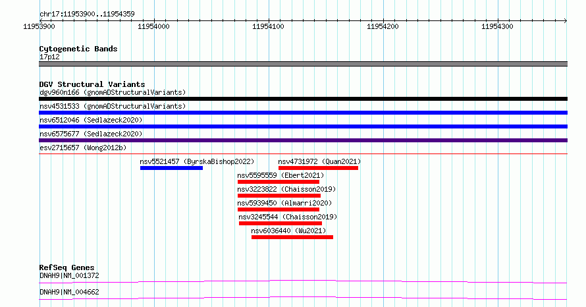Open variant dgv960n166 (gnomADStructuralVariants) label

pyautogui.click(x=113, y=92)
